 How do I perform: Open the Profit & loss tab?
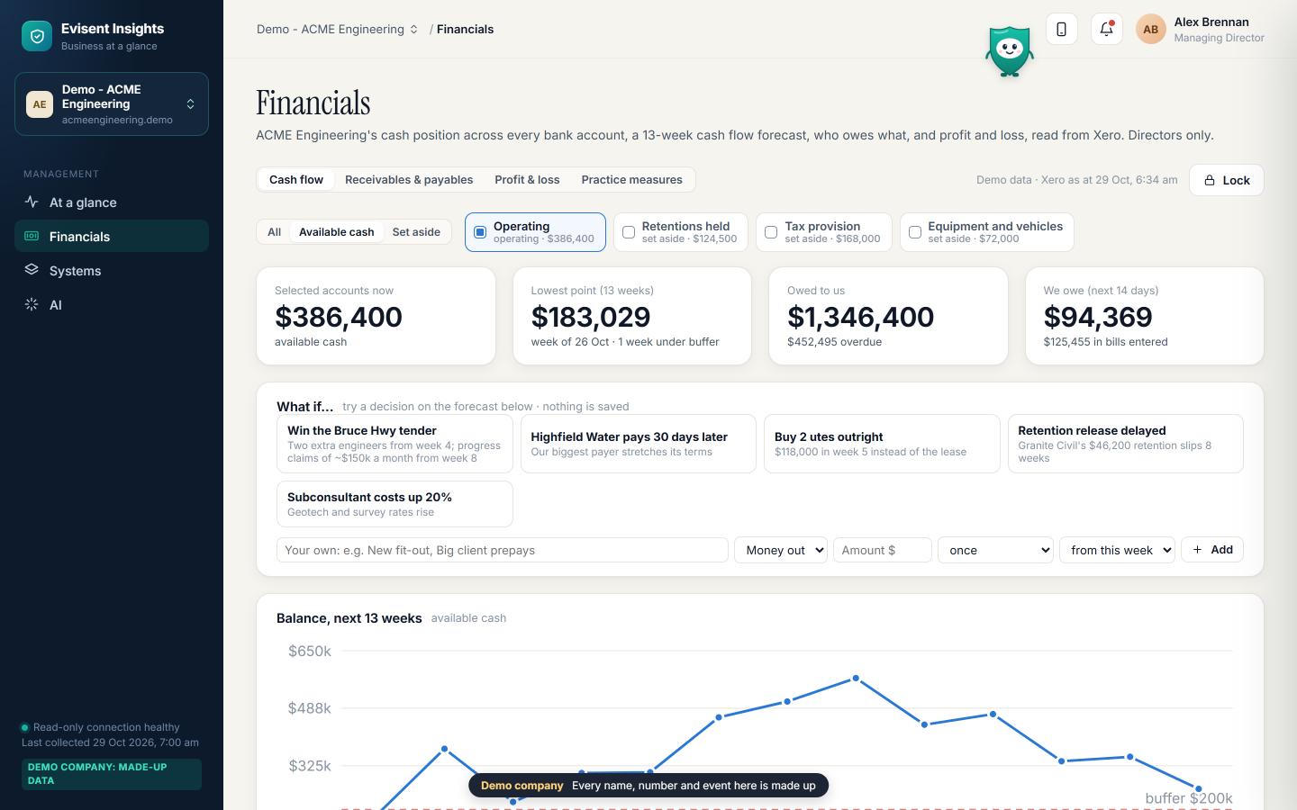[x=527, y=180]
